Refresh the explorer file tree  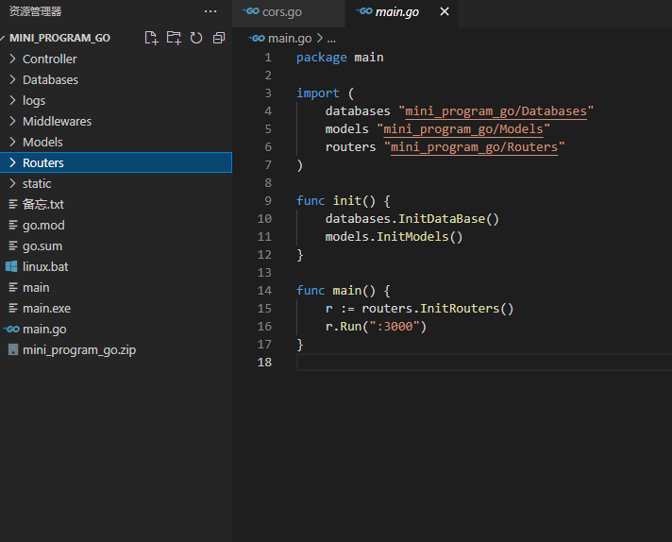click(196, 38)
